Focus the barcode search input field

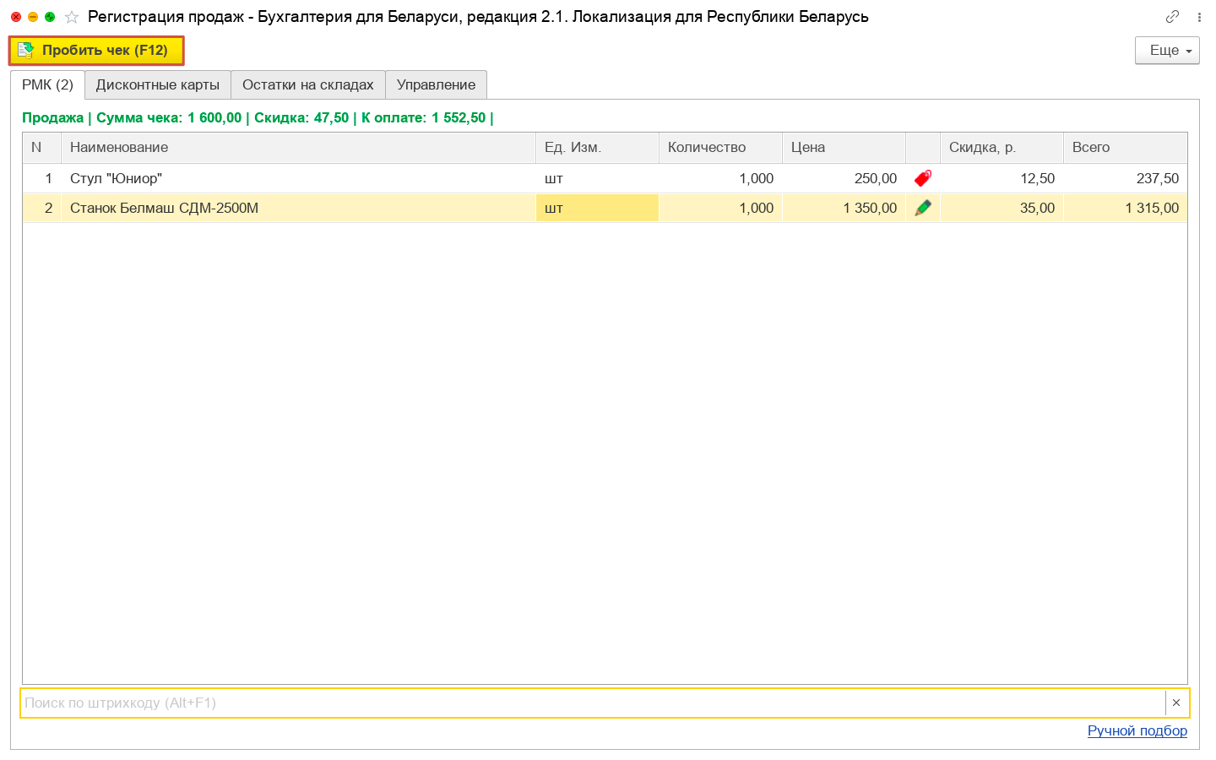(x=591, y=703)
